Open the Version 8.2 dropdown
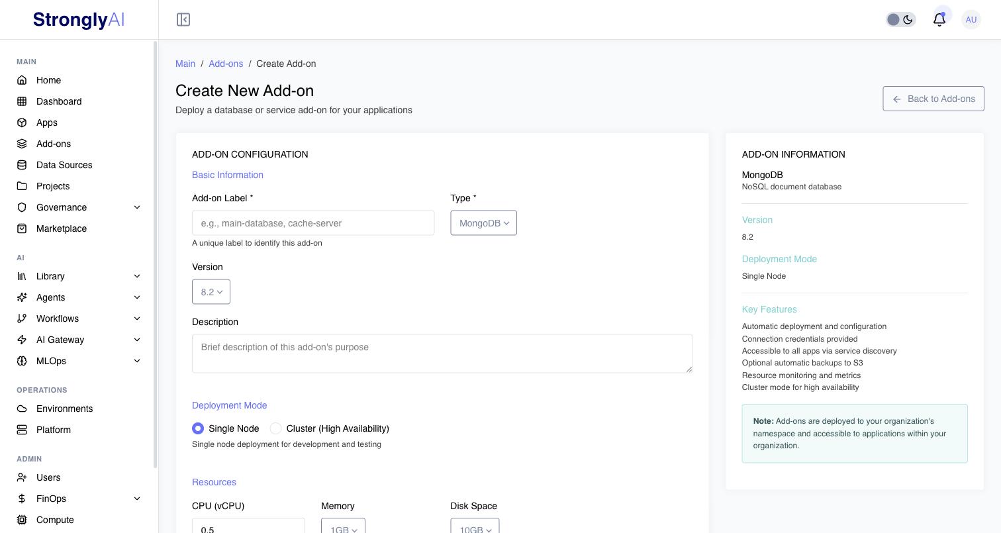The height and width of the screenshot is (533, 1001). coord(211,292)
